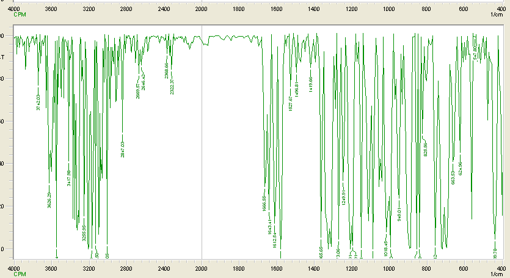
Task: Click the 3600 tick on top axis
Action: coord(51,9)
